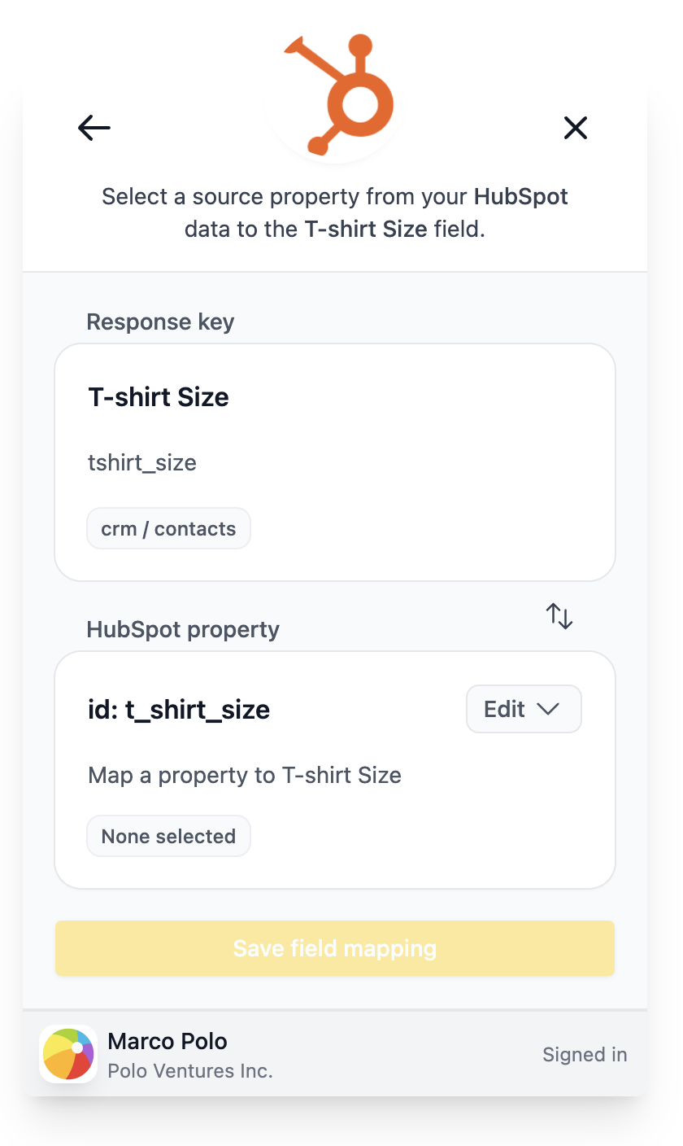683x1146 pixels.
Task: Click Polo Ventures Inc. company name
Action: [190, 1071]
